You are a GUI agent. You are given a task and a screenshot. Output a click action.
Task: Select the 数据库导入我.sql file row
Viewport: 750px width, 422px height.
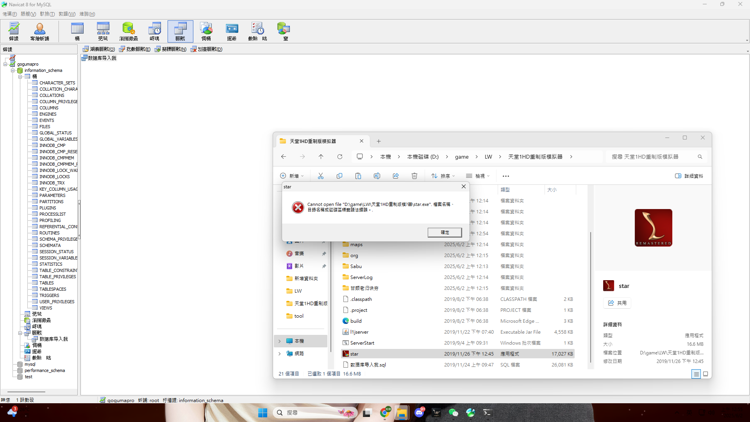(x=457, y=365)
